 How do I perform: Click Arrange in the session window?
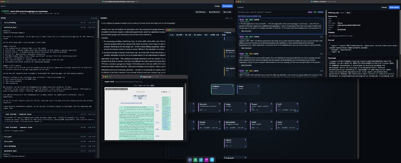217,6
